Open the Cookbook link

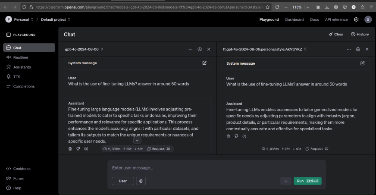19,169
